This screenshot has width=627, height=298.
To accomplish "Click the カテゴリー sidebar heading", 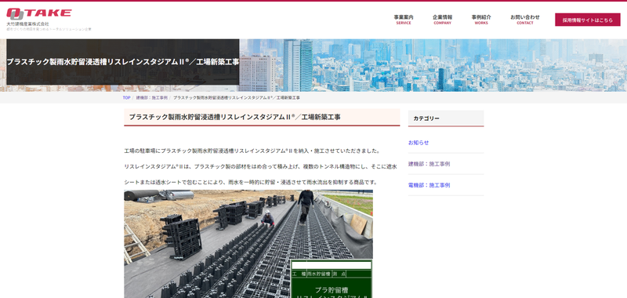I will tap(426, 118).
